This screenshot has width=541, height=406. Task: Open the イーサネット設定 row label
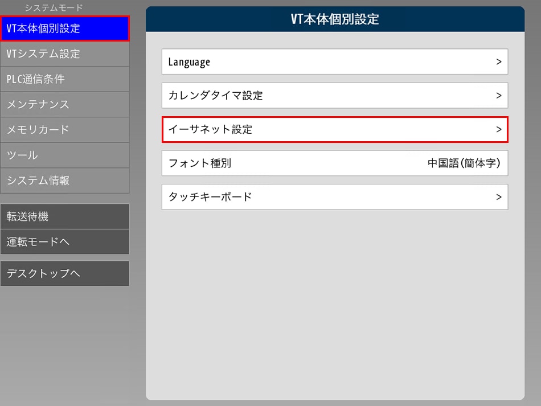pos(210,130)
